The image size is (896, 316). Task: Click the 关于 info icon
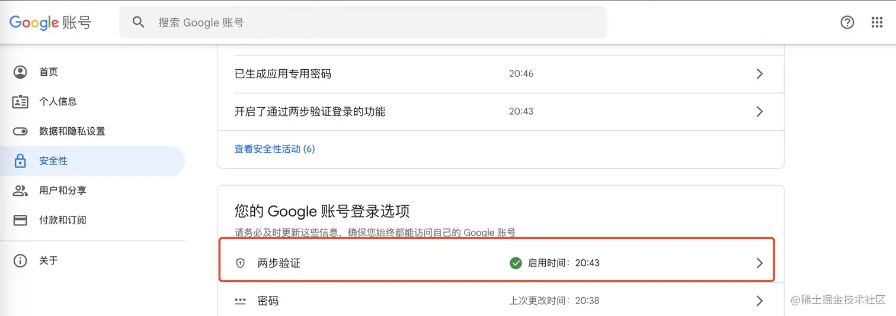20,261
